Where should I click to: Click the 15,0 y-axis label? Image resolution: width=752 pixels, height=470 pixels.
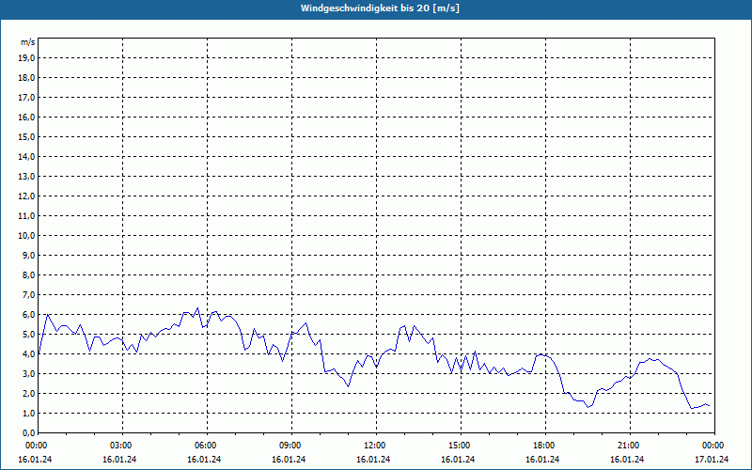pos(26,136)
